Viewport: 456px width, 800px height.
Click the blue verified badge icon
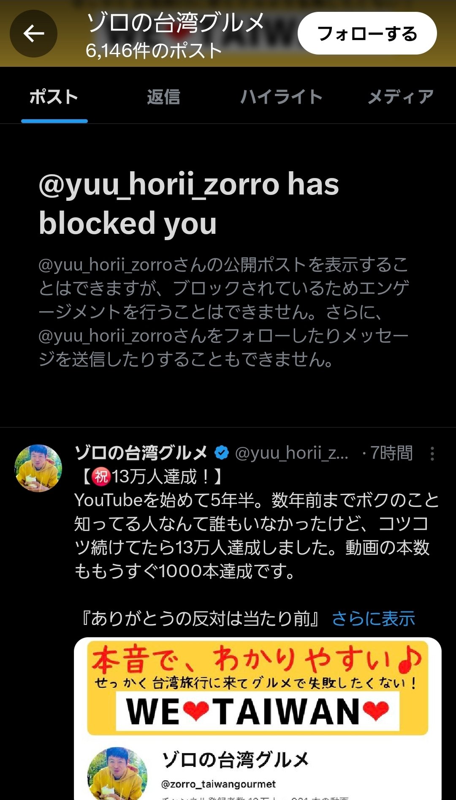coord(222,453)
